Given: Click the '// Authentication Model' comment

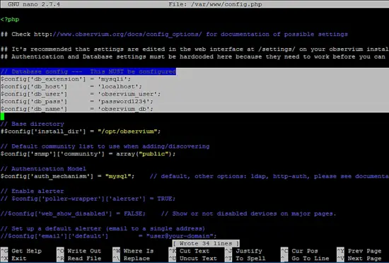Looking at the screenshot, I should tap(43, 169).
